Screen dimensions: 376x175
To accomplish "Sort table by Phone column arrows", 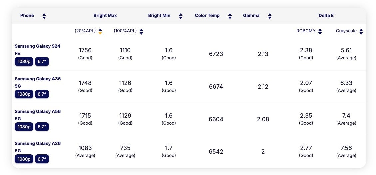I will (x=44, y=16).
